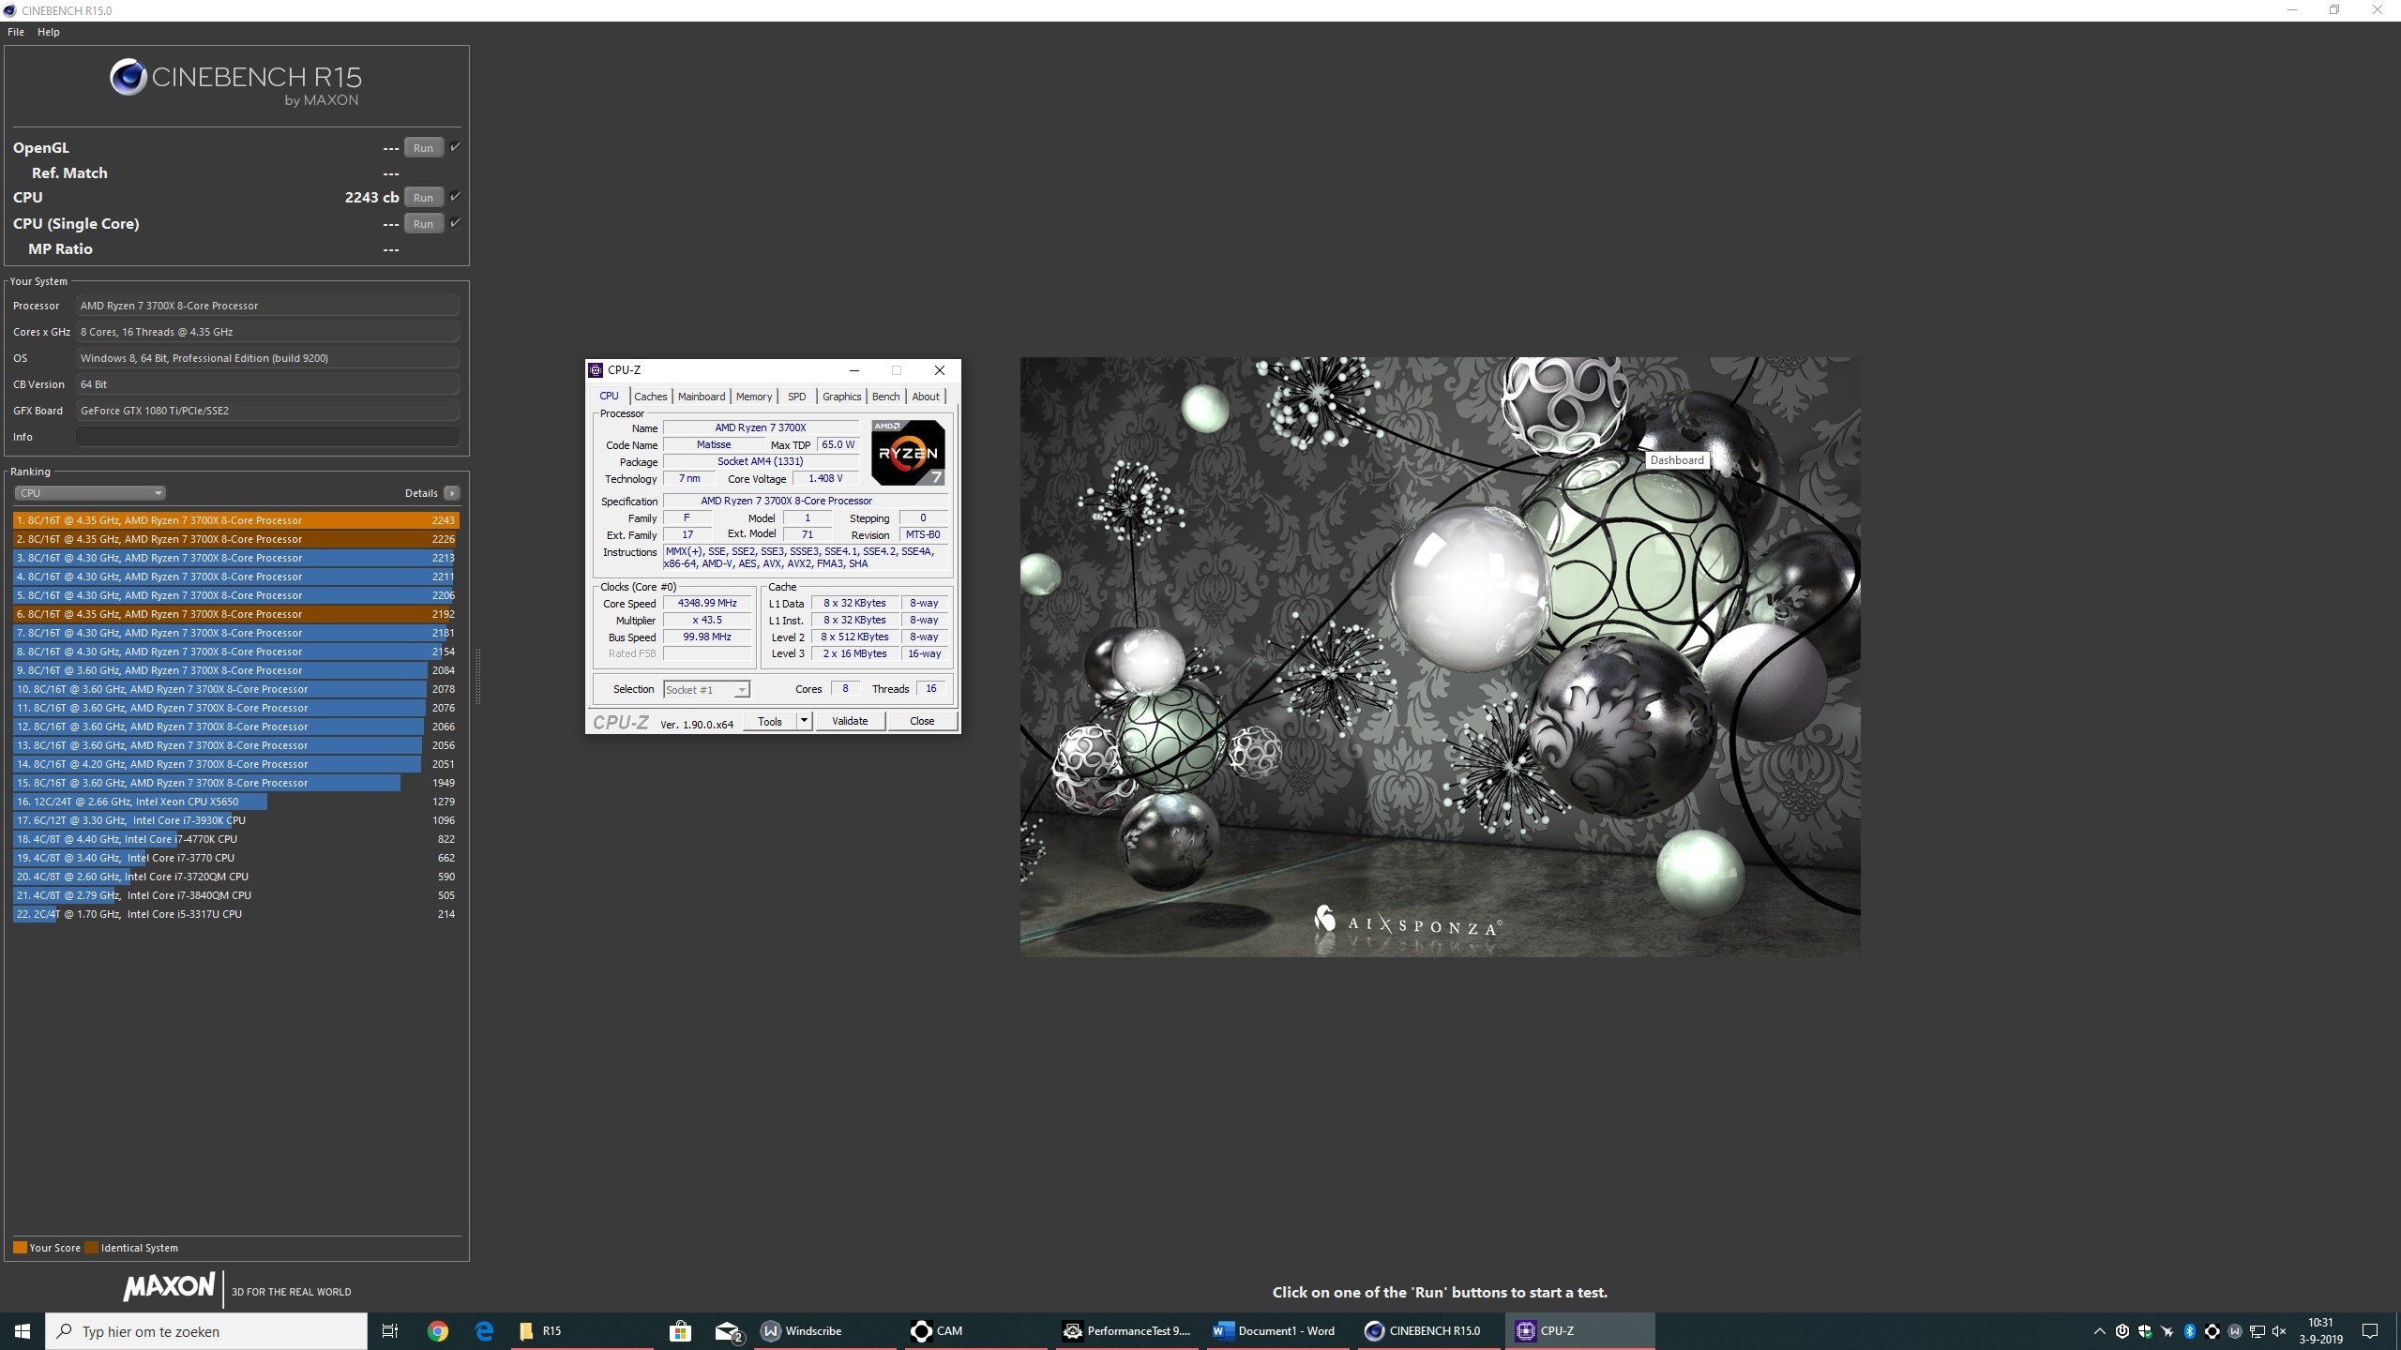The image size is (2401, 1350).
Task: Click the rendered spheres scene image
Action: click(x=1440, y=656)
